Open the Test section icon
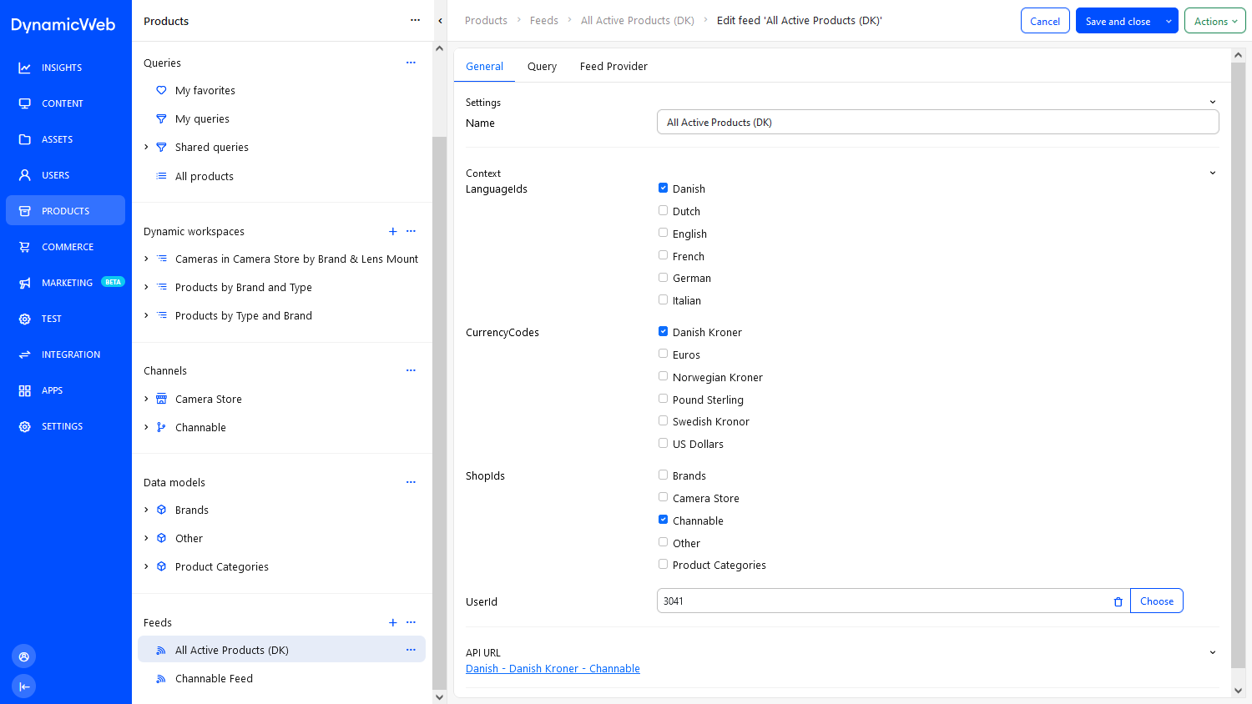This screenshot has height=704, width=1252. click(25, 319)
